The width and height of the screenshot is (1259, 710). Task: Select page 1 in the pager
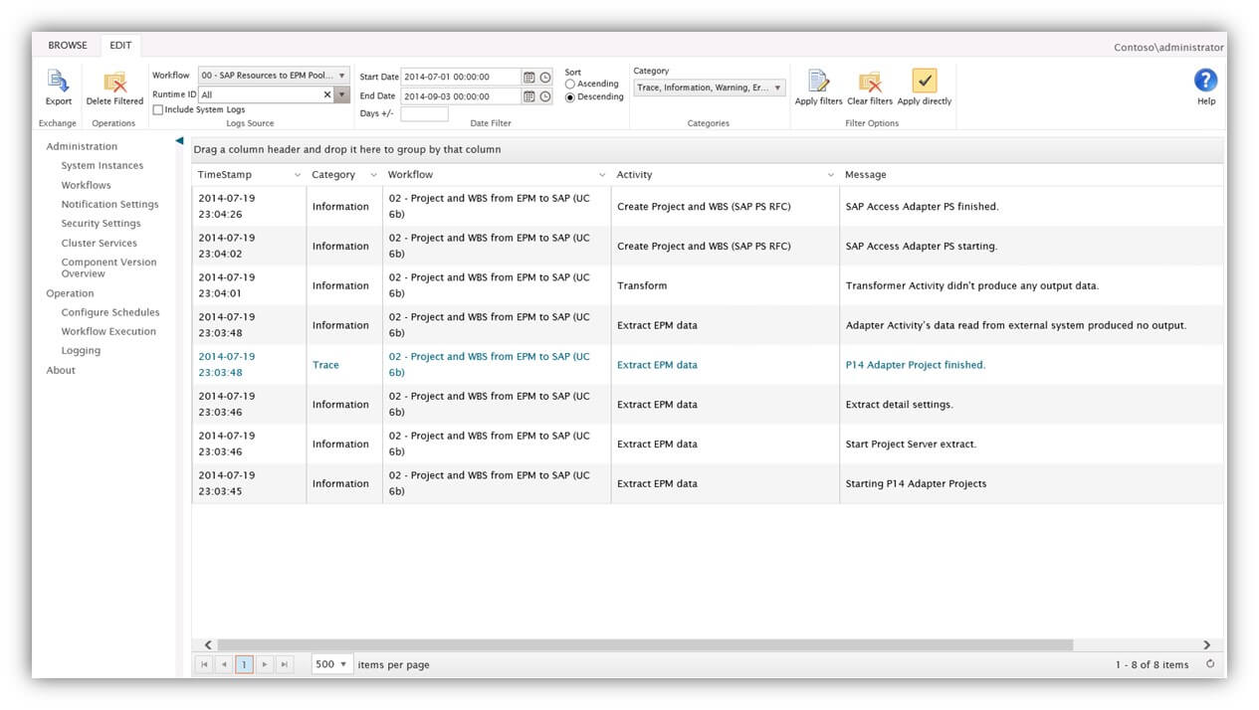[x=245, y=664]
